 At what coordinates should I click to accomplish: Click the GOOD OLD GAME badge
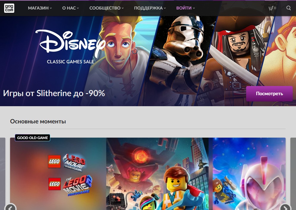tap(32, 138)
